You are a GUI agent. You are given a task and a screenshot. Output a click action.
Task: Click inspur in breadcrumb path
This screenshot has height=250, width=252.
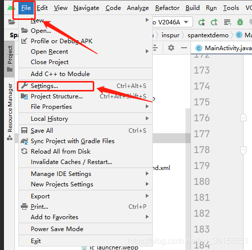(x=171, y=35)
